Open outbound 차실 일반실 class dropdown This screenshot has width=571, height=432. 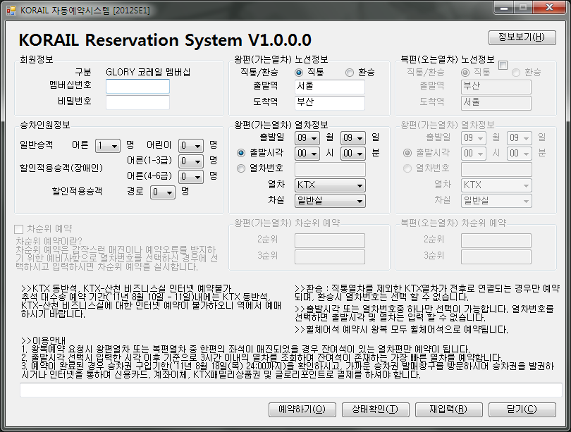click(x=330, y=201)
